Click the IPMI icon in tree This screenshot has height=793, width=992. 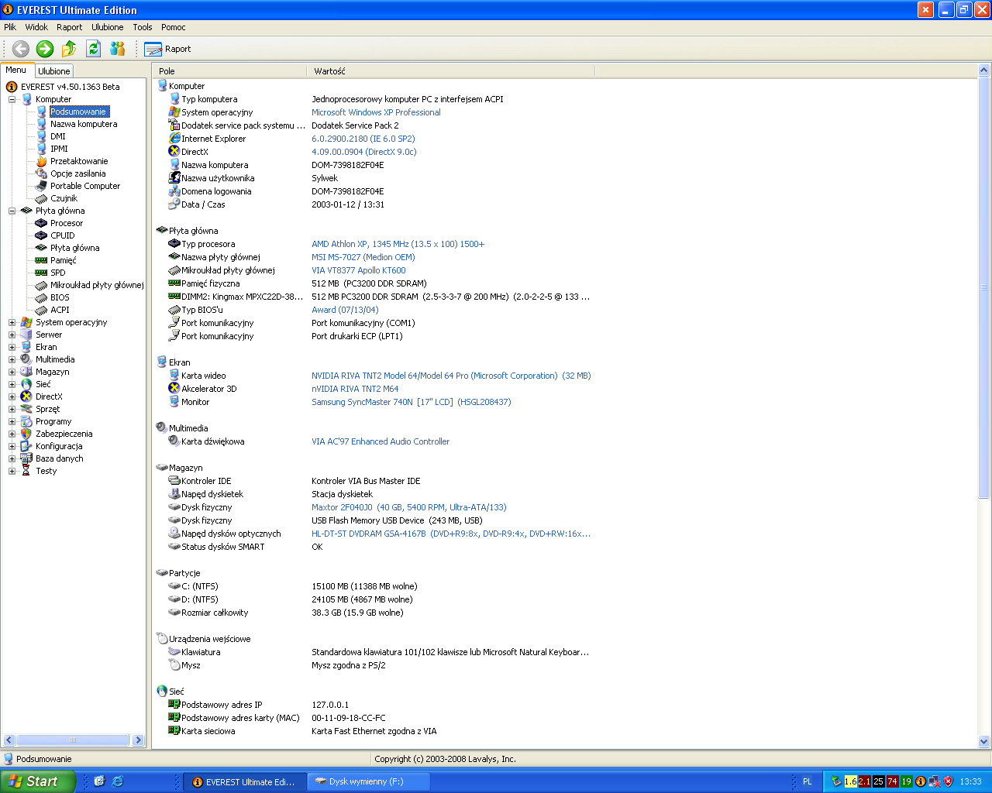(42, 149)
